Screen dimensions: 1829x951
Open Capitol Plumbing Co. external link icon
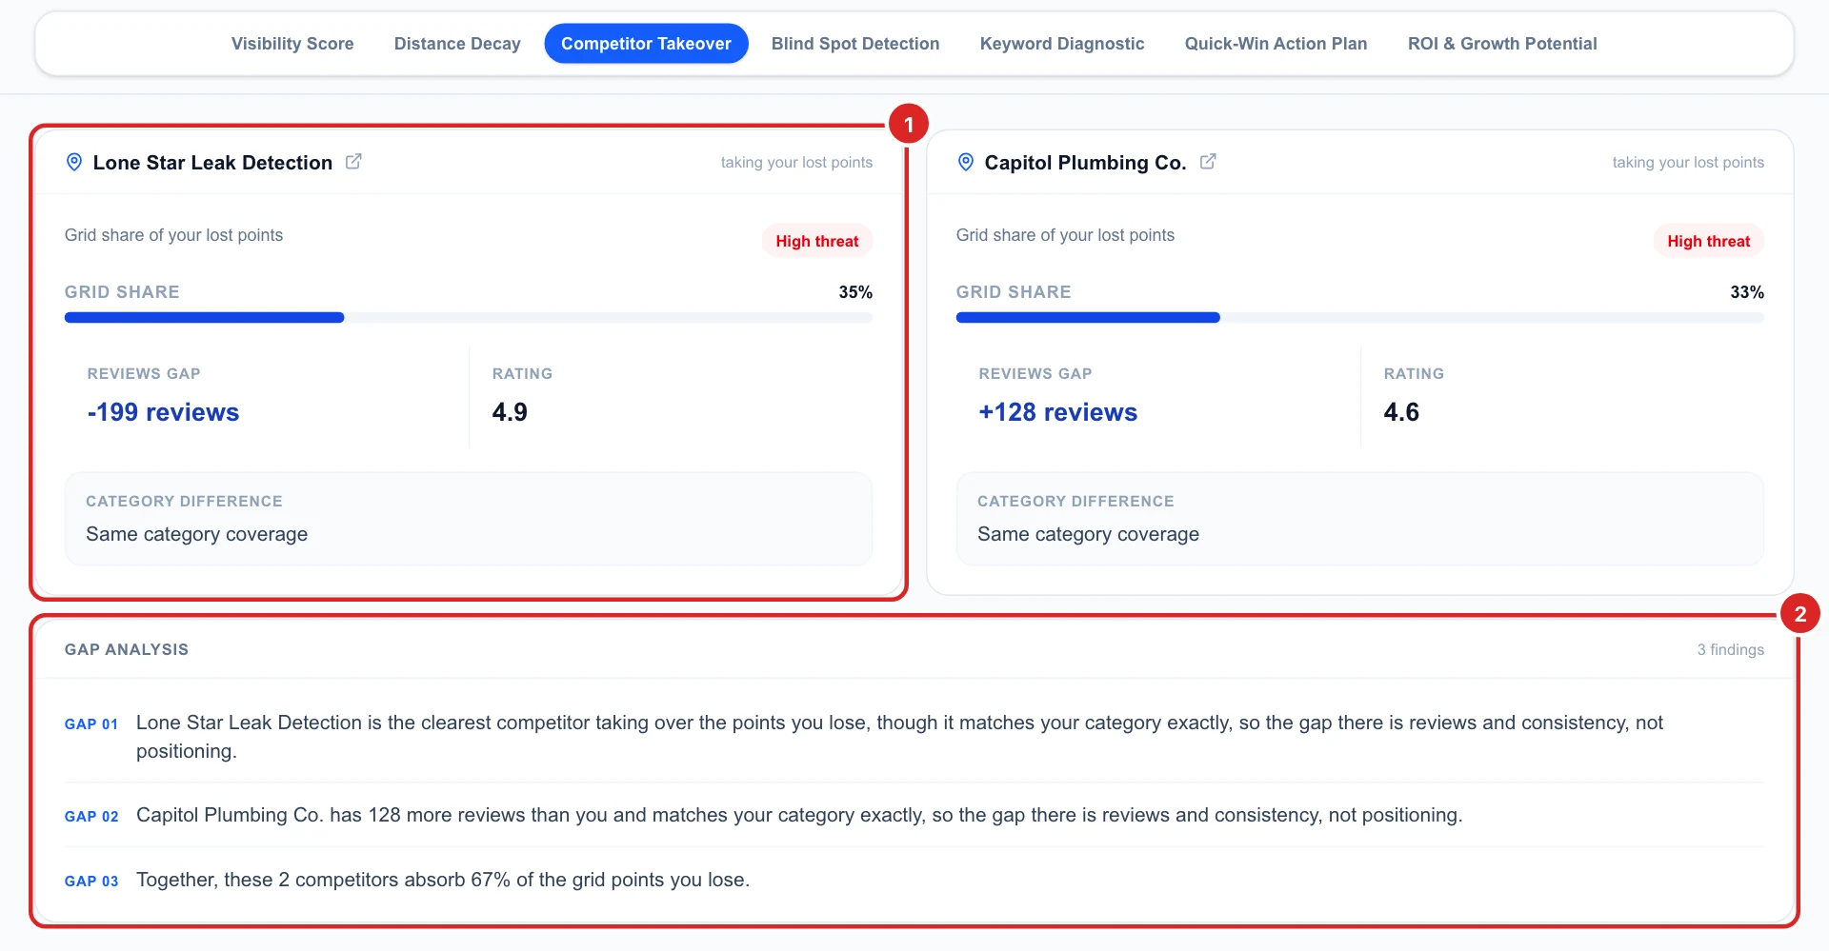[1208, 162]
